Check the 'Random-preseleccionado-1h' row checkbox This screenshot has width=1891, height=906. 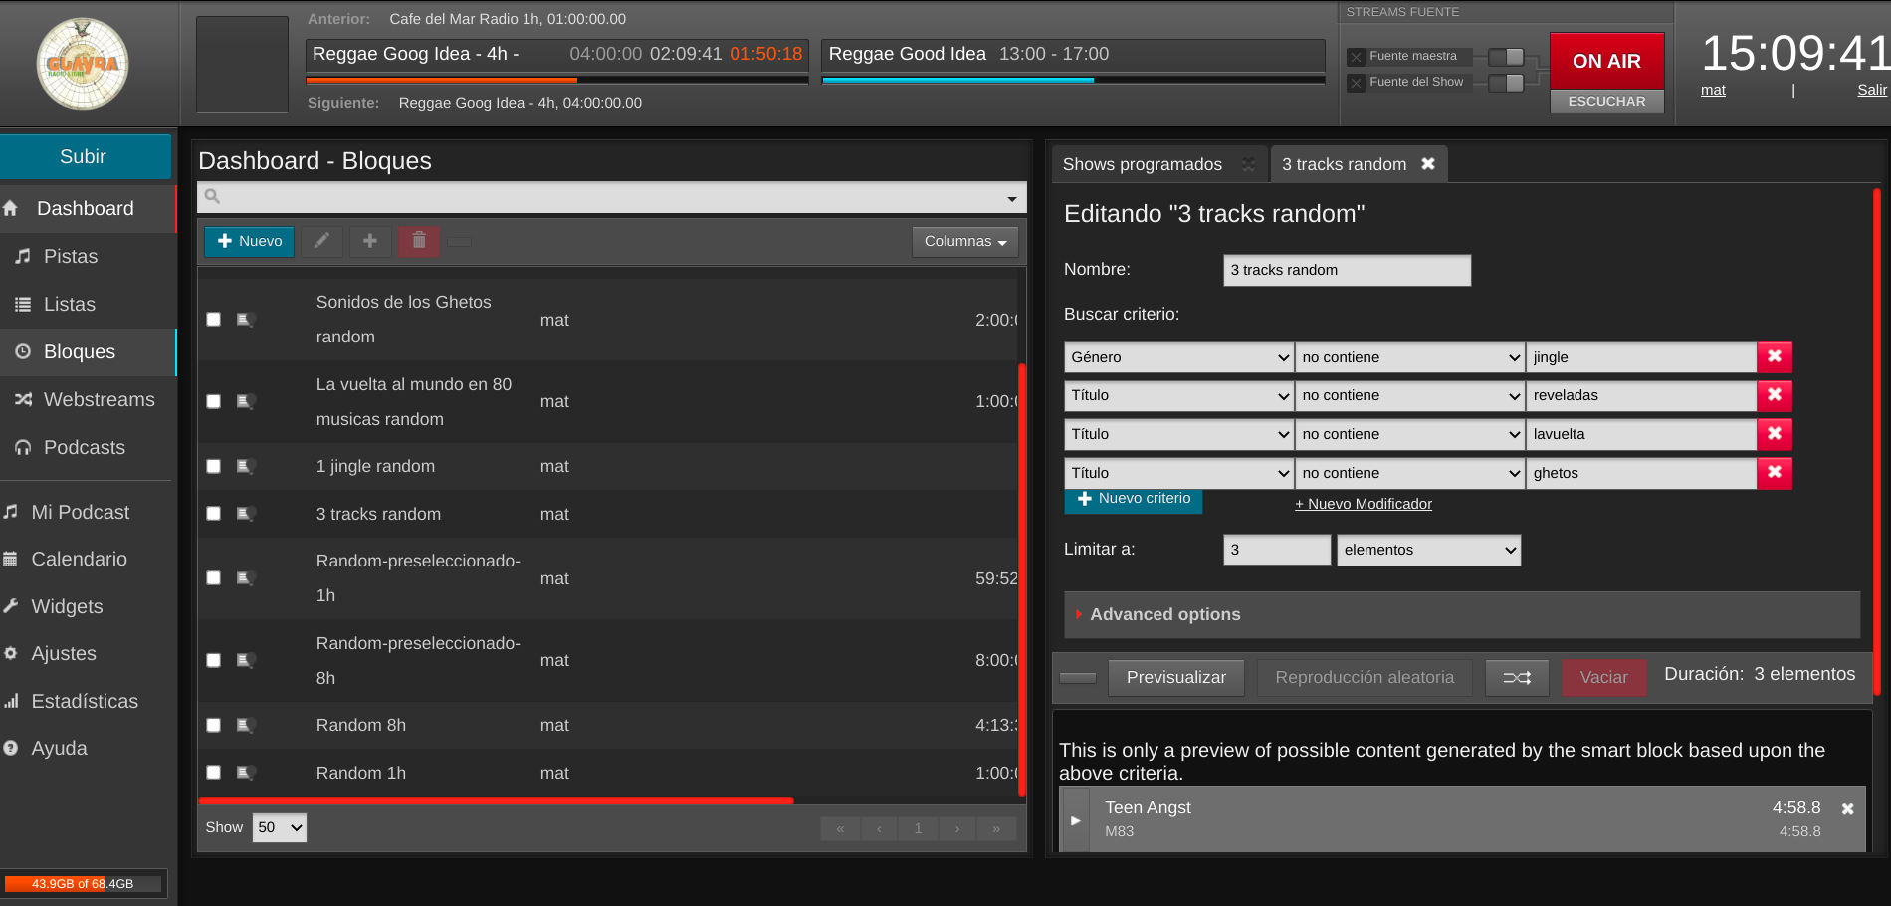213,578
